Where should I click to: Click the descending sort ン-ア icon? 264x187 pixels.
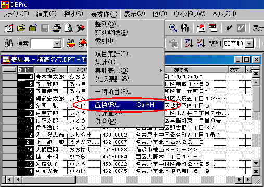pos(200,43)
